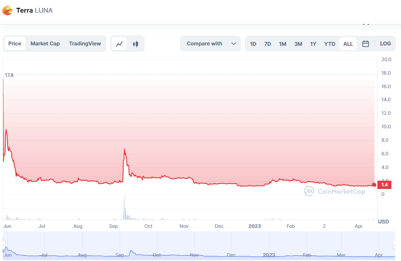Grab the right range slider handle
This screenshot has width=401, height=261.
[x=394, y=245]
